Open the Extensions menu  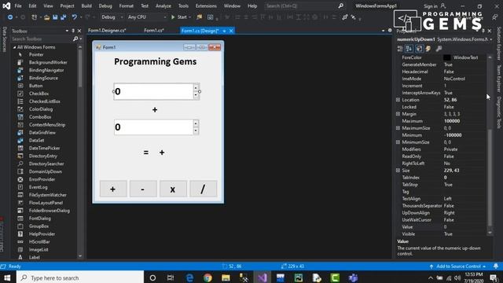tap(206, 6)
